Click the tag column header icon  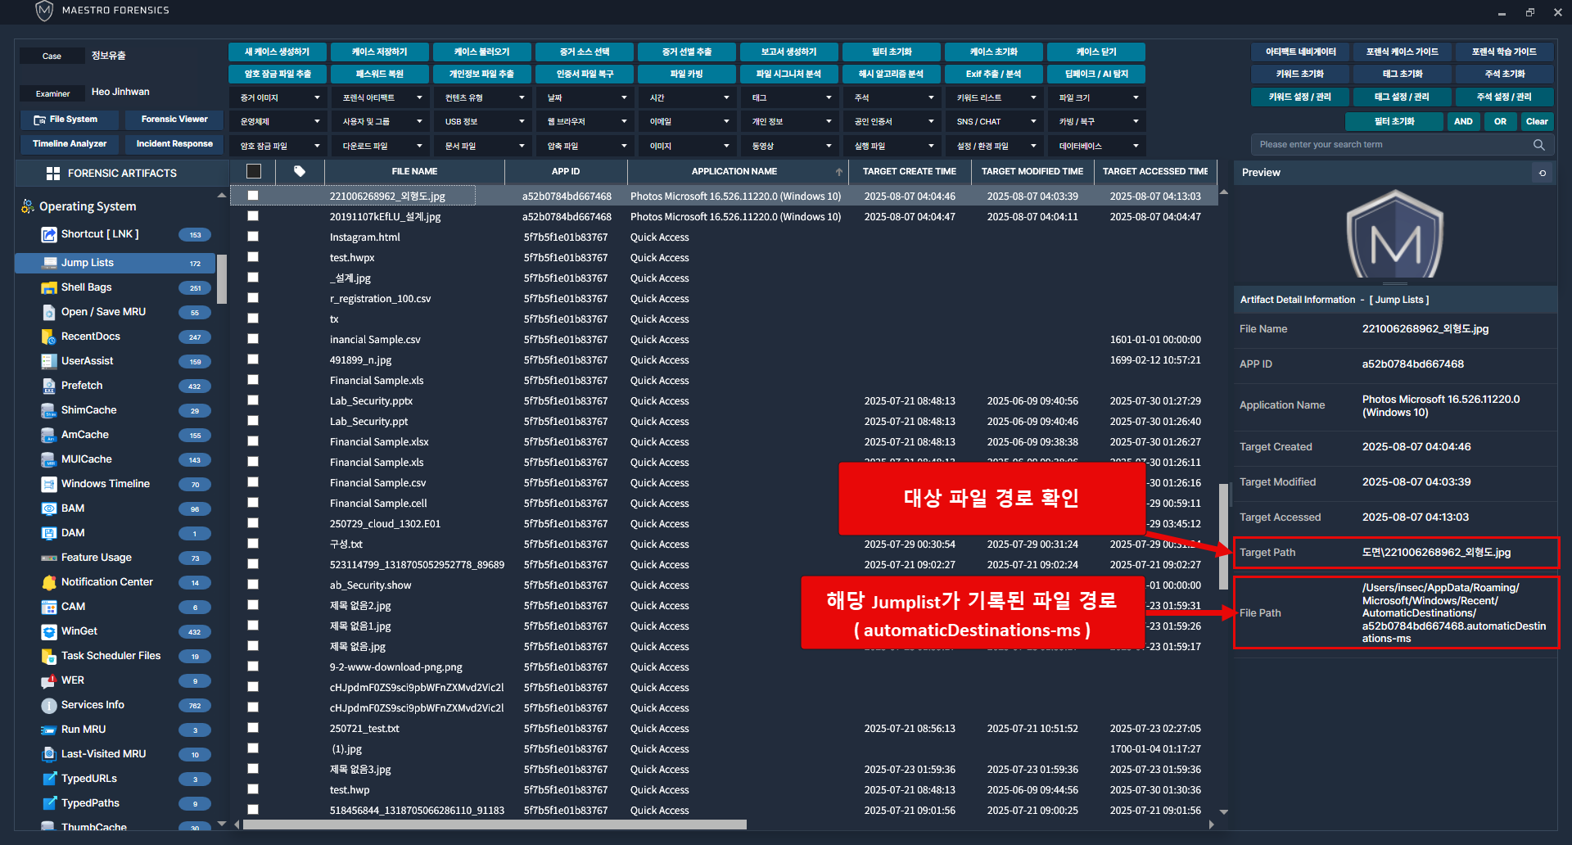point(300,171)
